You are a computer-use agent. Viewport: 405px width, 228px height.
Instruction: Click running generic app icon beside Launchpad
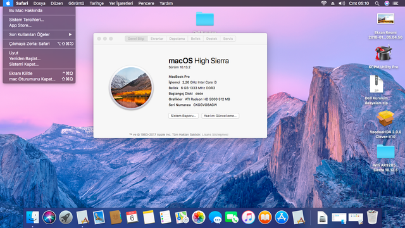pyautogui.click(x=82, y=217)
